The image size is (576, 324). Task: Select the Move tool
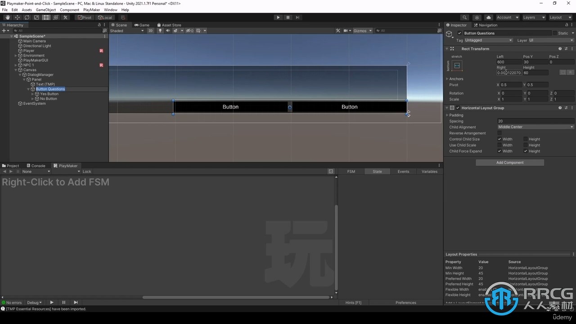[17, 18]
